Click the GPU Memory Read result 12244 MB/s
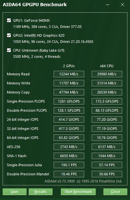Image resolution: width=130 pixels, height=200 pixels. click(x=69, y=74)
